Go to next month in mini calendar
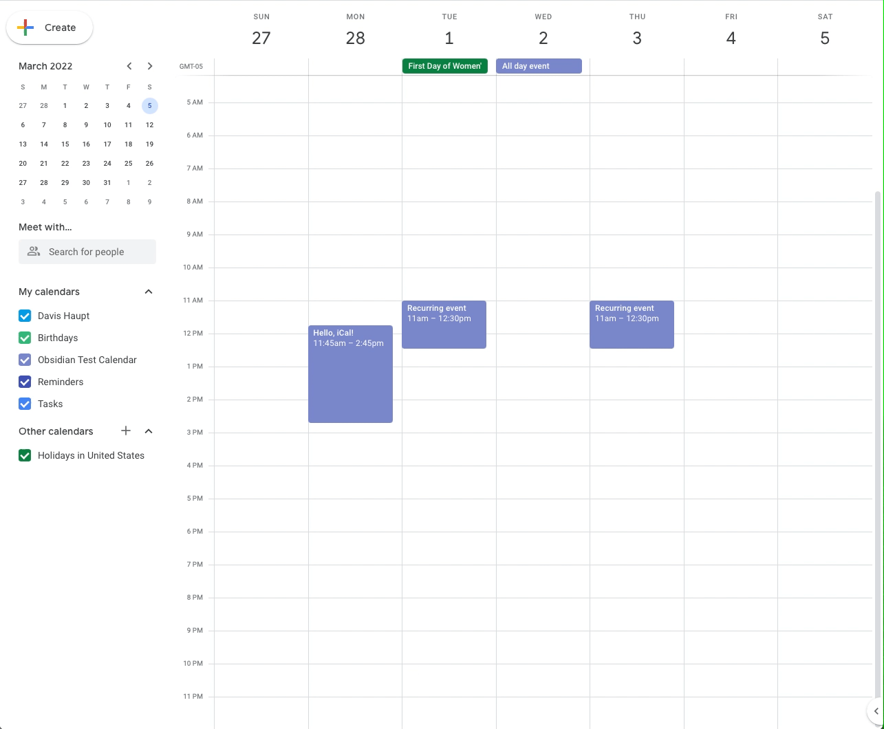Viewport: 884px width, 729px height. [x=150, y=66]
